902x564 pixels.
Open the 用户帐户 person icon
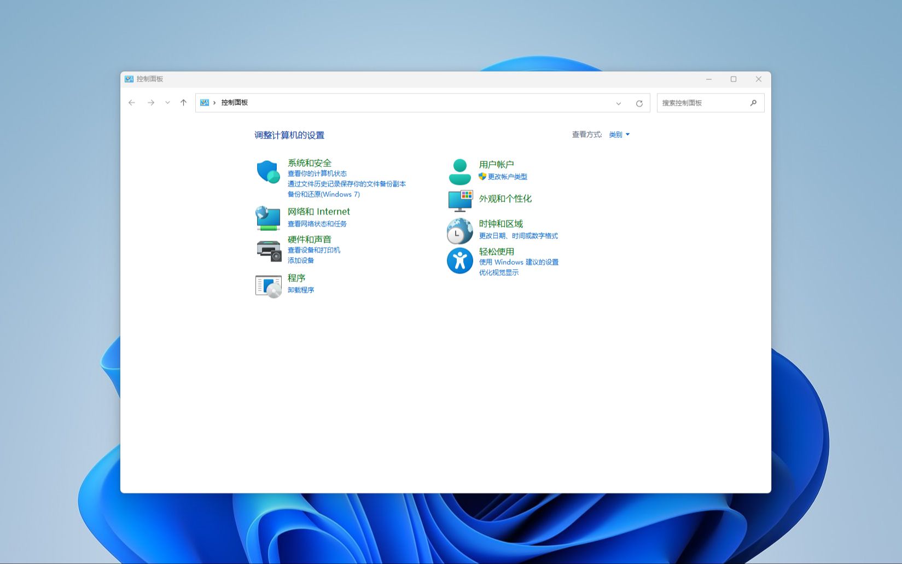(459, 172)
